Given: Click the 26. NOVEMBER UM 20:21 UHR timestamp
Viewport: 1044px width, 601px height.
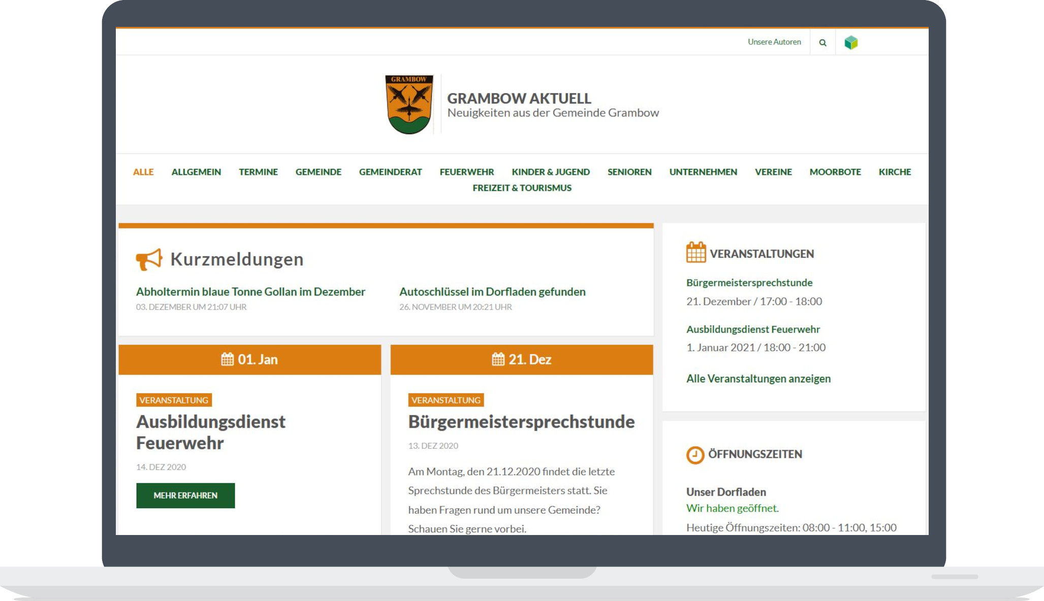Looking at the screenshot, I should click(x=455, y=307).
